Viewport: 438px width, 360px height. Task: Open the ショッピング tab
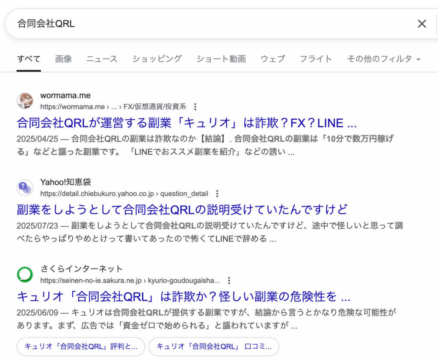pyautogui.click(x=157, y=59)
